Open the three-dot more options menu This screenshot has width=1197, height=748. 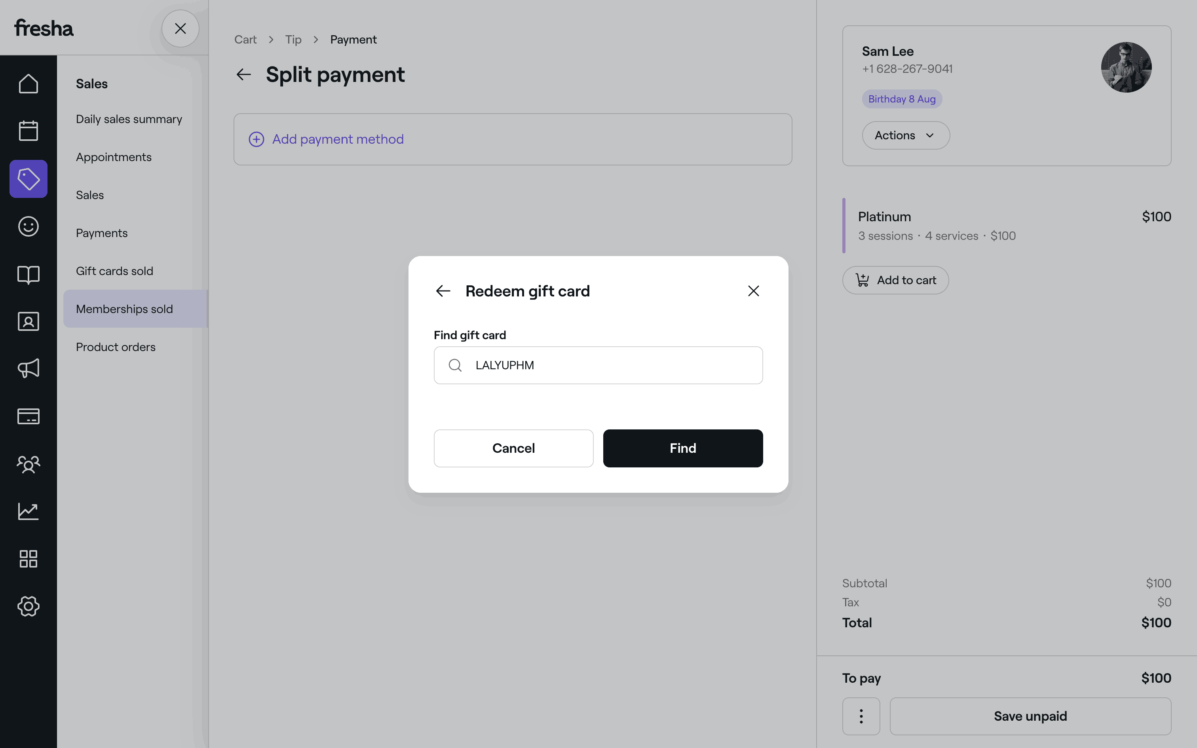[x=861, y=716]
